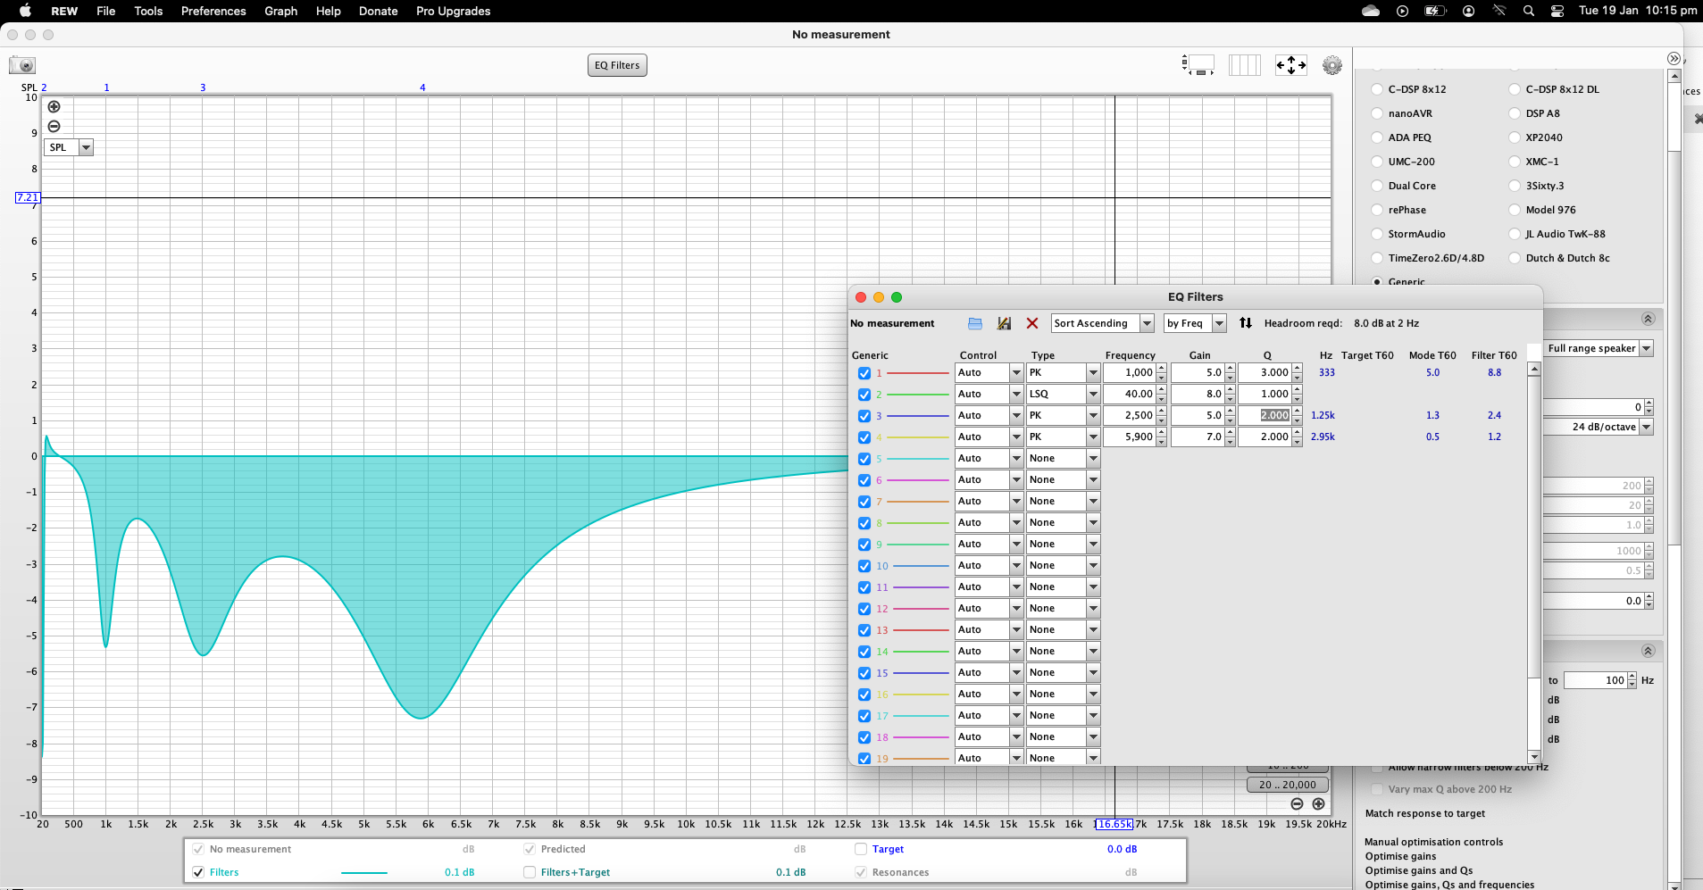Capture the graph with the camera icon

point(21,65)
